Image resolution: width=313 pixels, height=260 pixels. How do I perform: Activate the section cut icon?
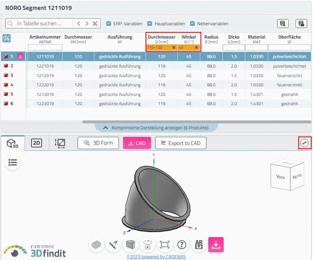click(130, 245)
